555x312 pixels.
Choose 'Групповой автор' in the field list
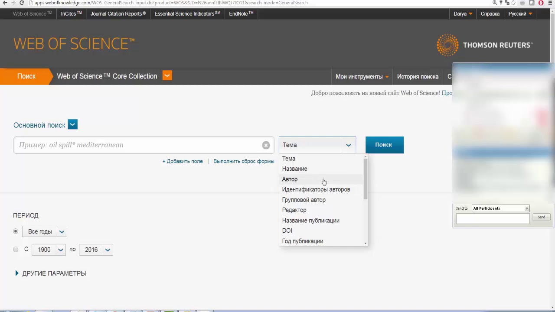[321, 200]
